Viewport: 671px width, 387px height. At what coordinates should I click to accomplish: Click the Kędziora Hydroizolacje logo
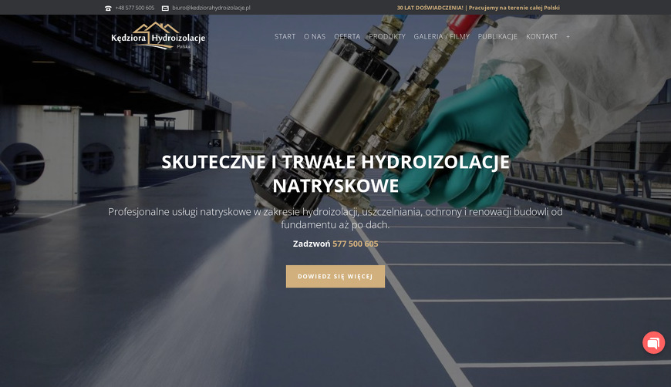click(x=158, y=36)
